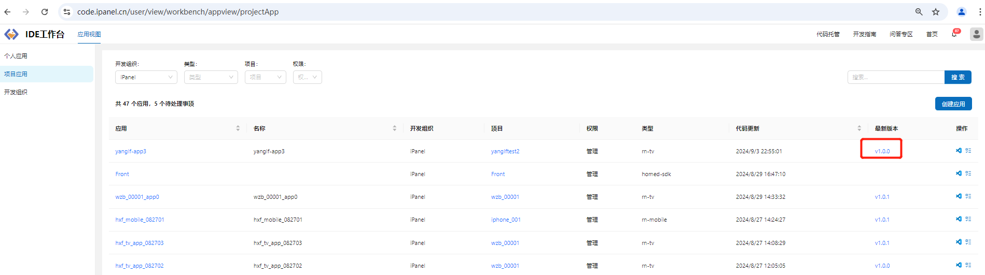The height and width of the screenshot is (275, 985).
Task: Open the hxf_tv_app_082703 application link
Action: pos(139,243)
